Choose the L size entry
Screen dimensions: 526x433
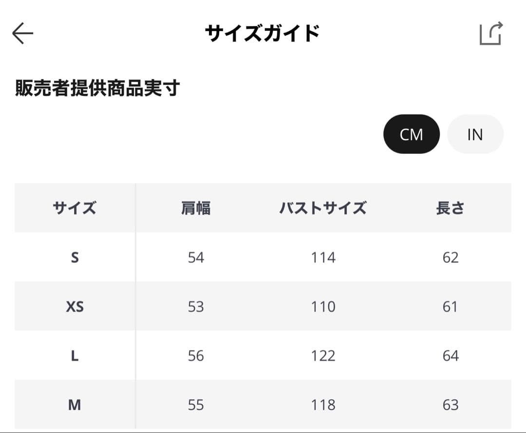[x=74, y=356]
